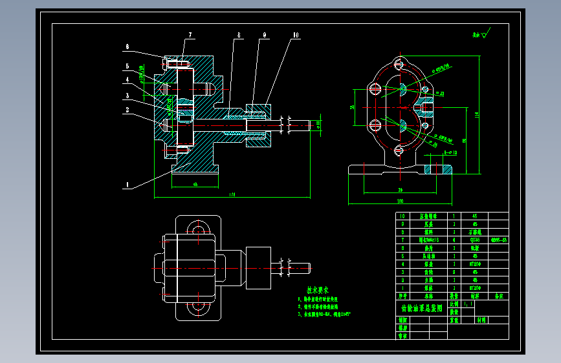Viewport: 561px width, 363px height.
Task: Select the 技术要求 heading text
Action: coord(318,290)
